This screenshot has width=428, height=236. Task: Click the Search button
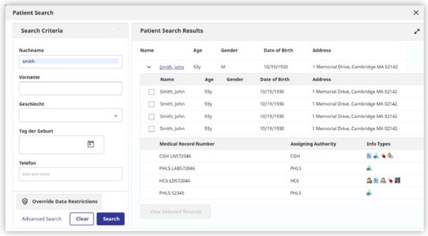pos(110,219)
